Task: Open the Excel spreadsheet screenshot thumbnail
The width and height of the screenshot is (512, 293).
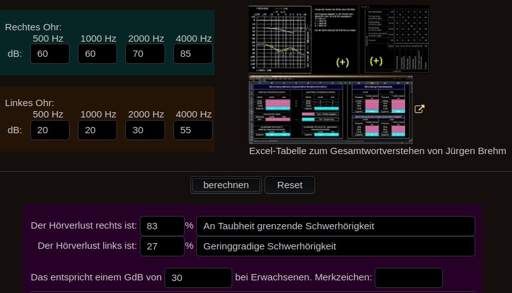Action: 330,109
